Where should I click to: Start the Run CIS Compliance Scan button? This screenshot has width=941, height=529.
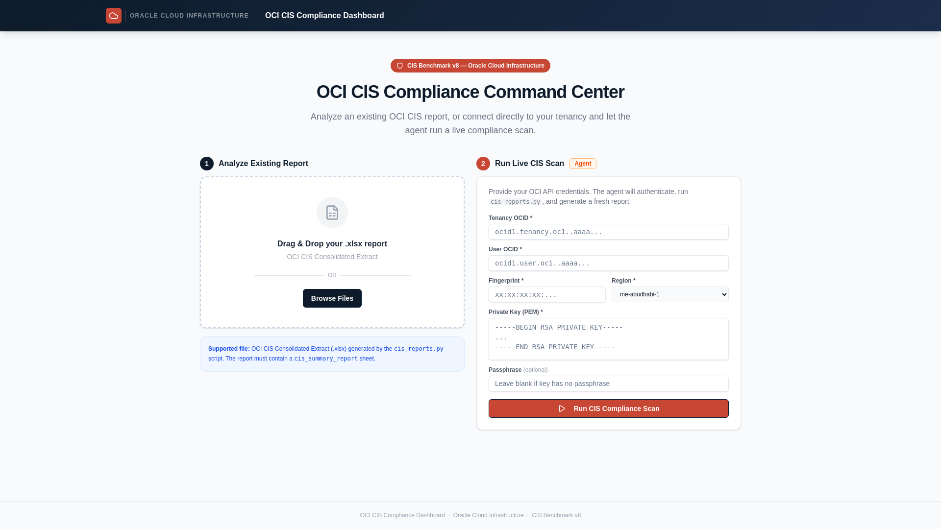tap(609, 409)
